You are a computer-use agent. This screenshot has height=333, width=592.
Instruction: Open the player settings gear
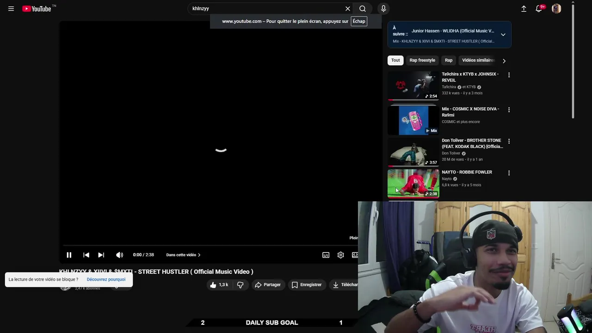(340, 255)
